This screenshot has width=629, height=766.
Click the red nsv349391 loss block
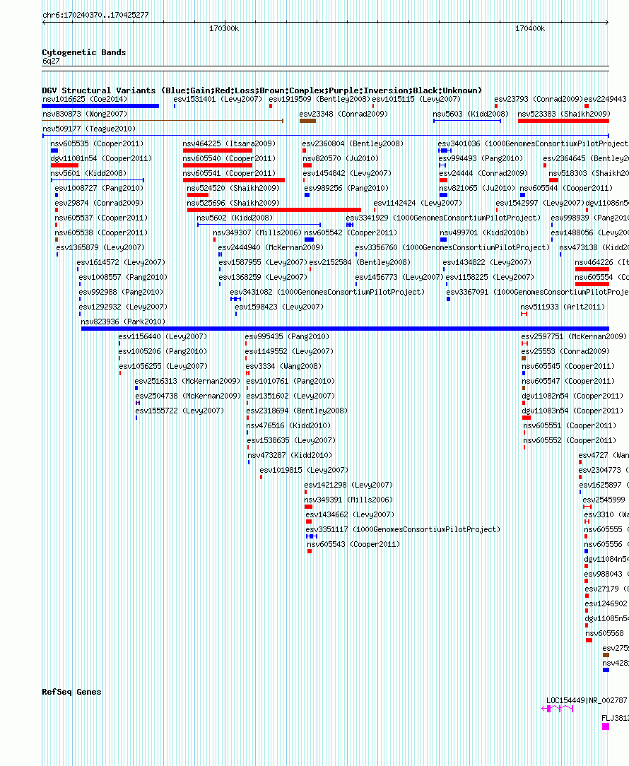click(x=308, y=507)
